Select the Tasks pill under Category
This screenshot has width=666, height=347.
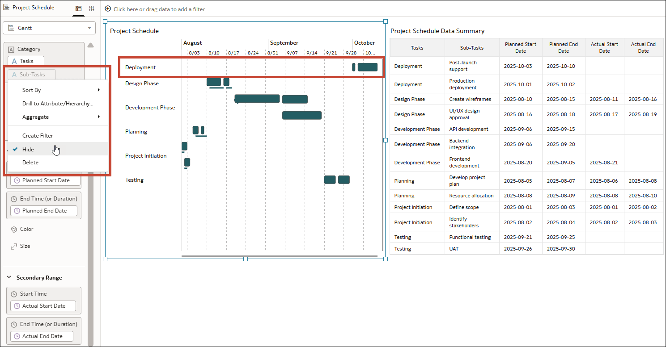[25, 61]
